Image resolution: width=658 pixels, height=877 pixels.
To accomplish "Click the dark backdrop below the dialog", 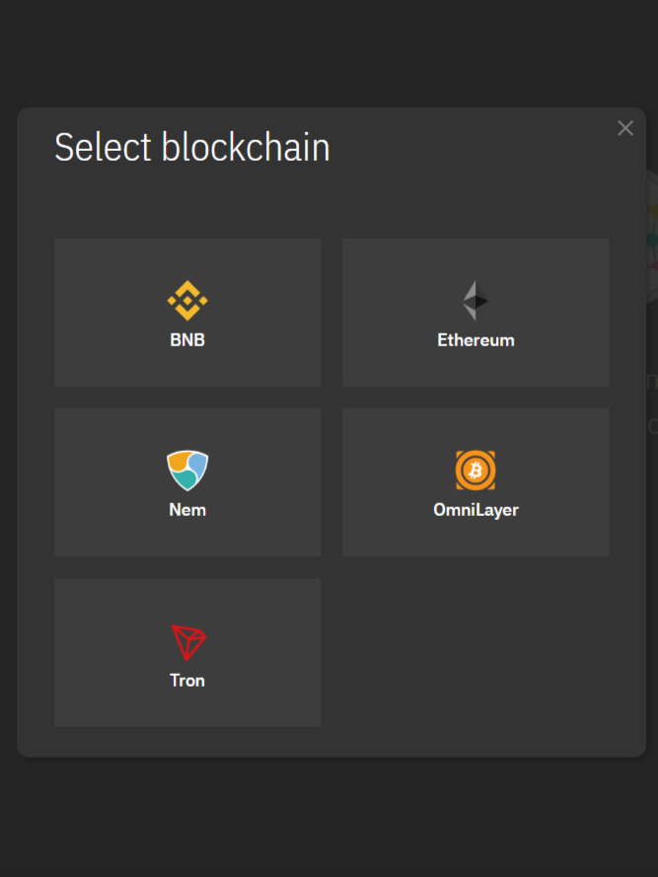I will click(329, 819).
